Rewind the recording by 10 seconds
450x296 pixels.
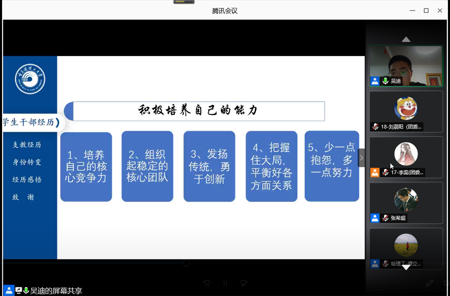point(207,283)
